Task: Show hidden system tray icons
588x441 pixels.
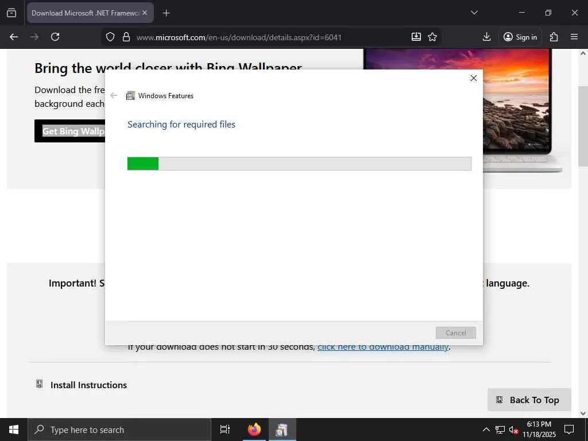Action: (x=486, y=430)
